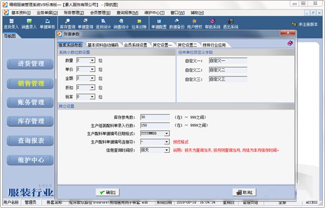Expand the 单价 decimal places dropdown
Screen dimensions: 325x208
point(92,69)
